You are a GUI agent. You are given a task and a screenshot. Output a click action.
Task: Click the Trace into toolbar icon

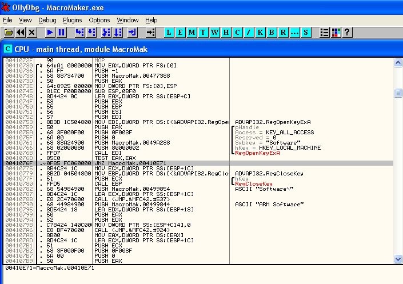pyautogui.click(x=106, y=33)
